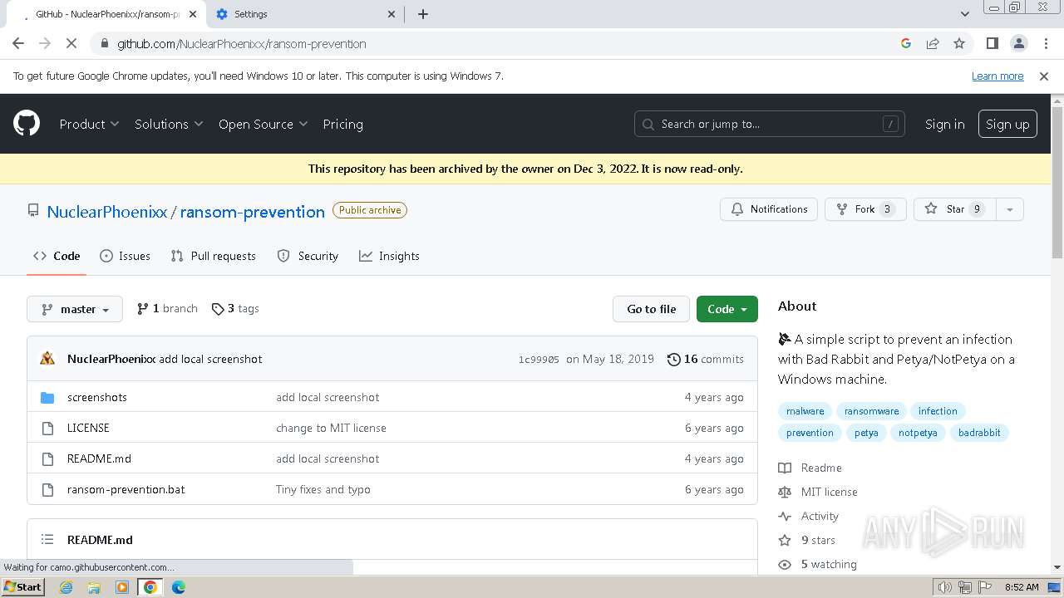Open the Activity sidebar link
Viewport: 1064px width, 598px height.
coord(809,516)
